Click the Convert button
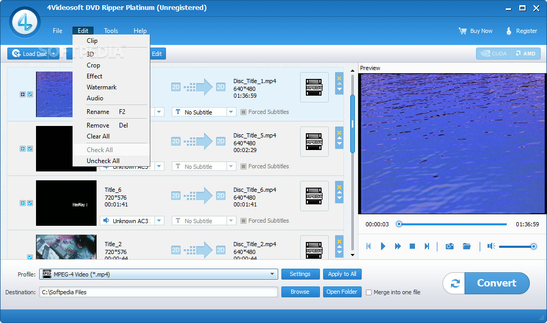This screenshot has width=547, height=323. click(x=497, y=283)
